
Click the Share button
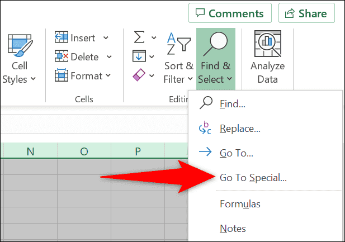(x=306, y=13)
